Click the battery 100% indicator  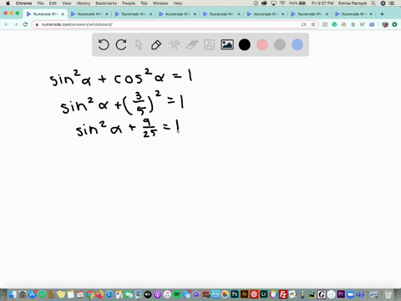(297, 3)
